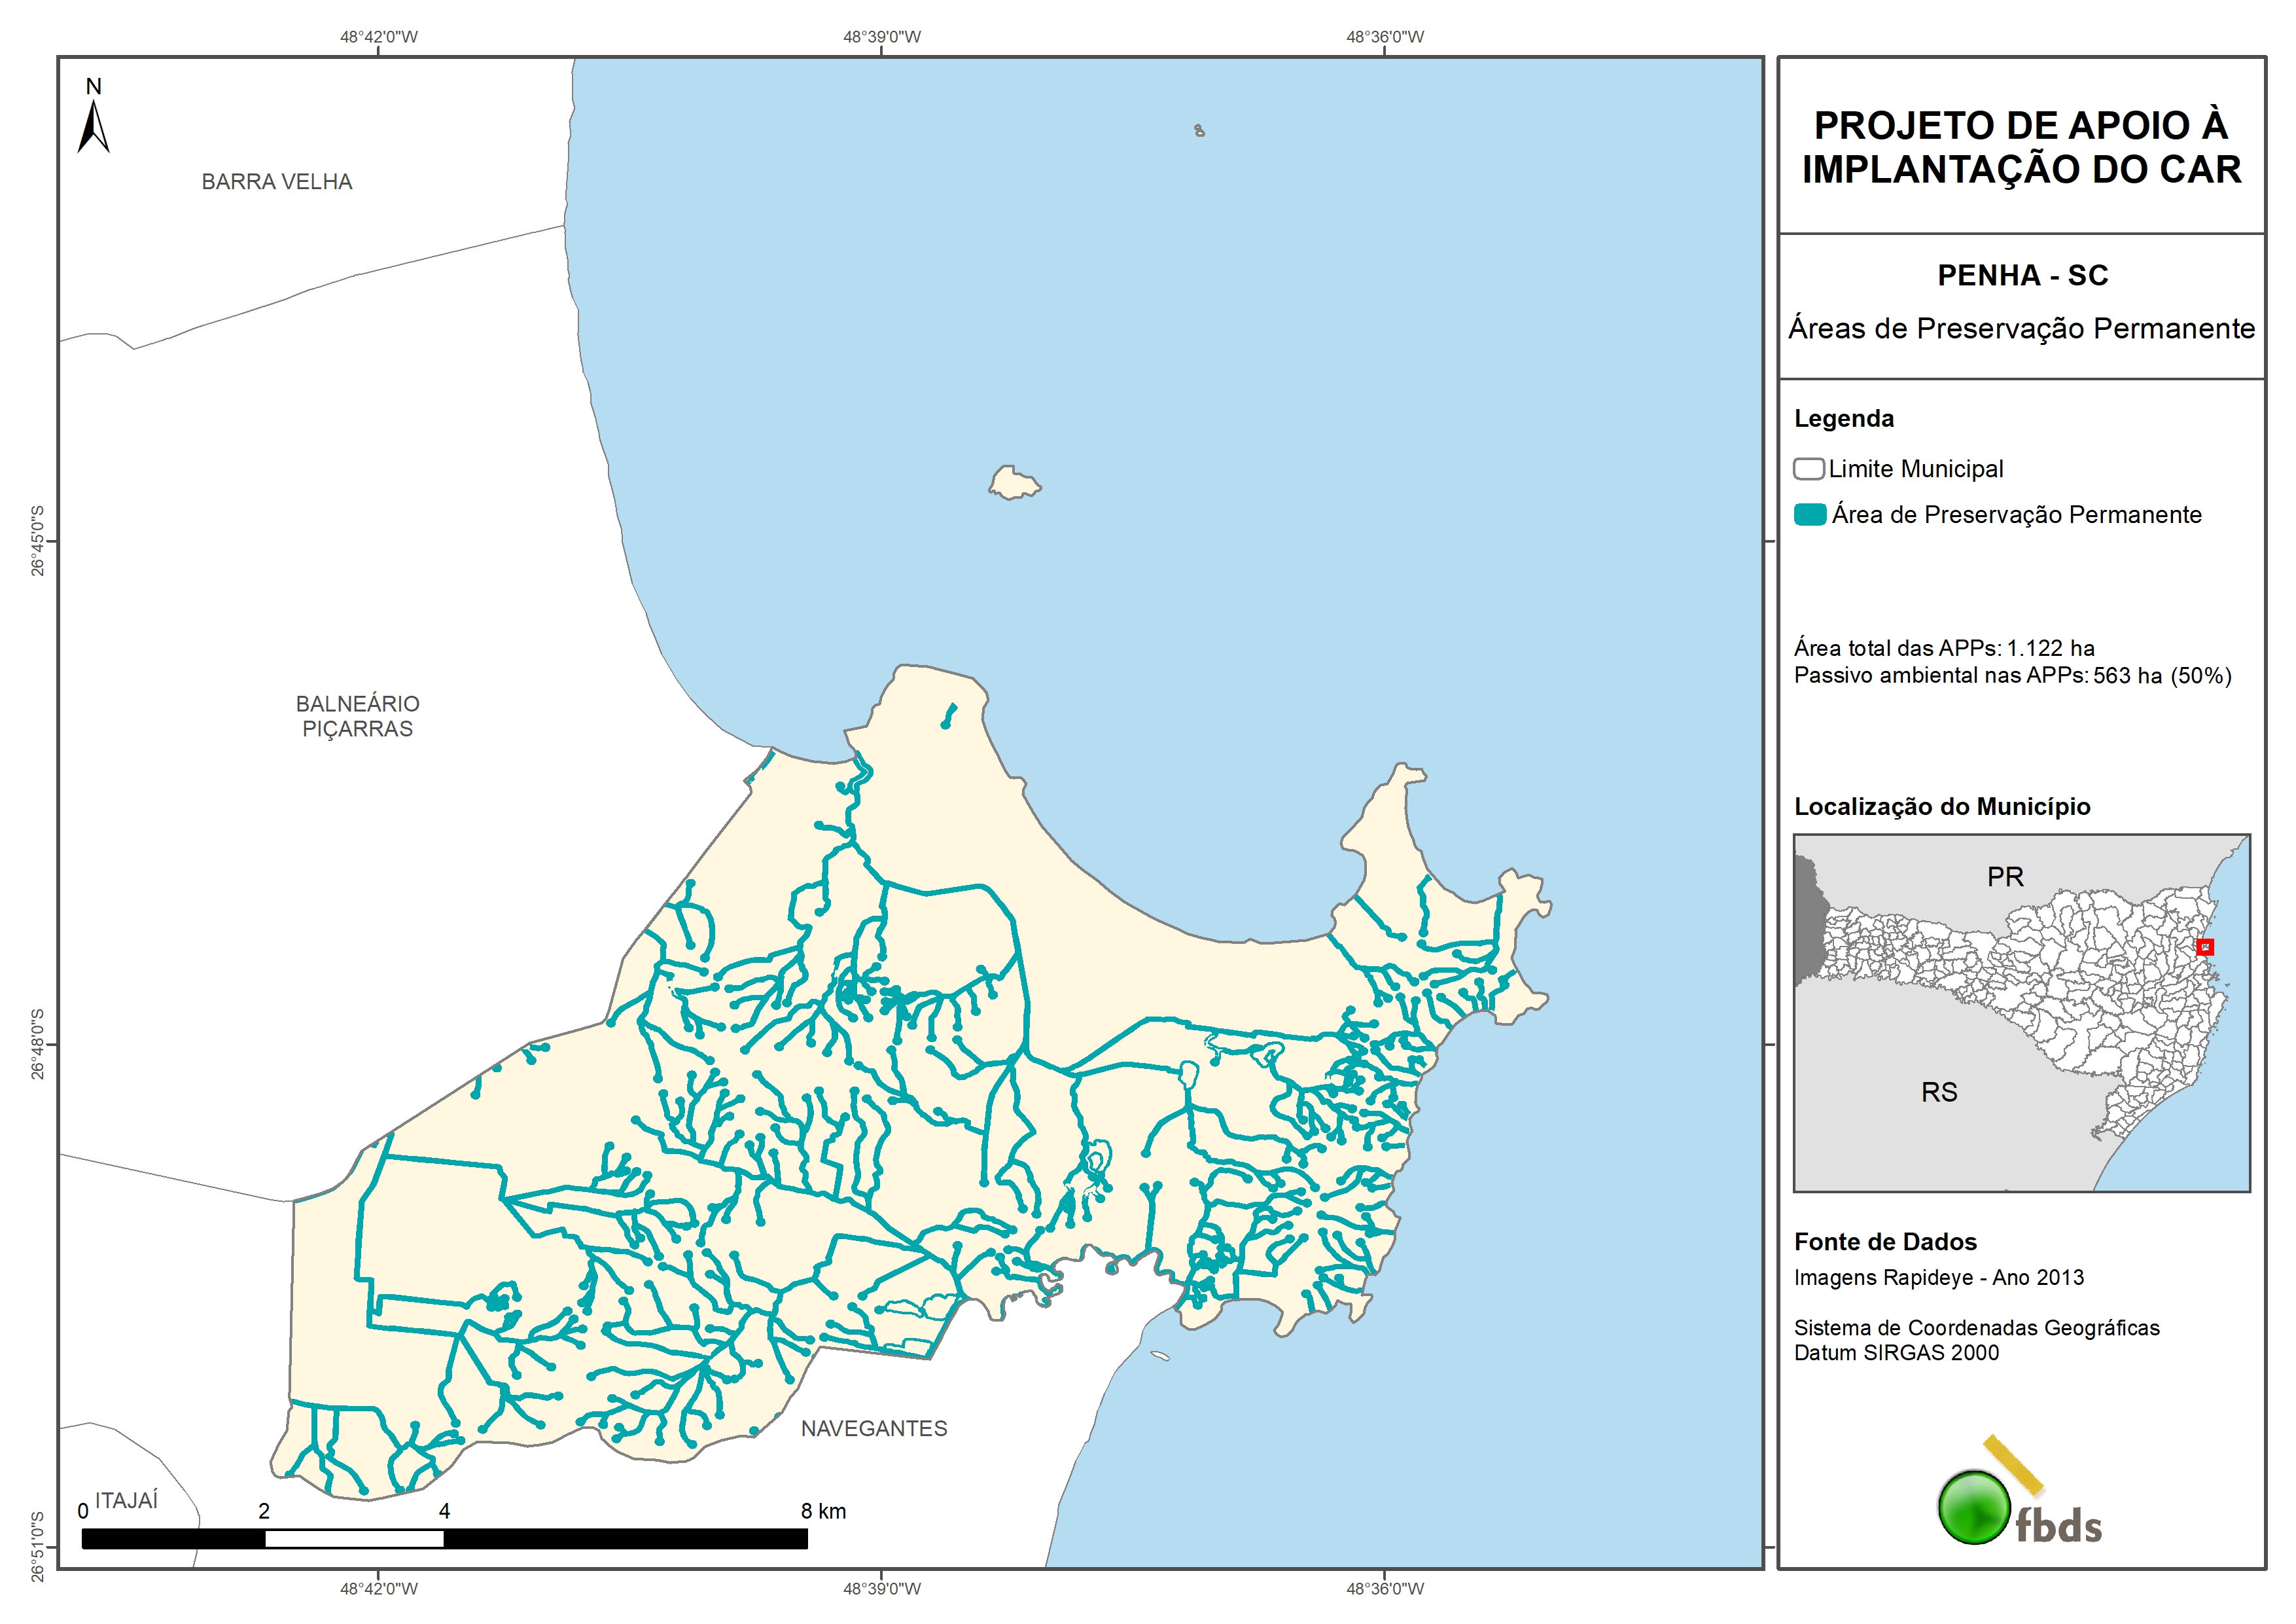The width and height of the screenshot is (2296, 1624).
Task: Click the ITAJAÍ label near the scale bar
Action: (126, 1500)
